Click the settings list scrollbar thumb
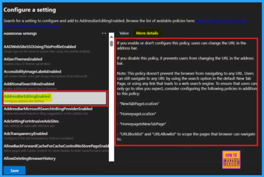Screen dimensions: 264x177 pos(111,43)
